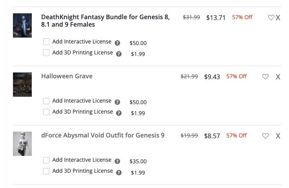Check Interactive License for Abysmal Void Outfit
This screenshot has height=188, width=289.
click(x=46, y=160)
